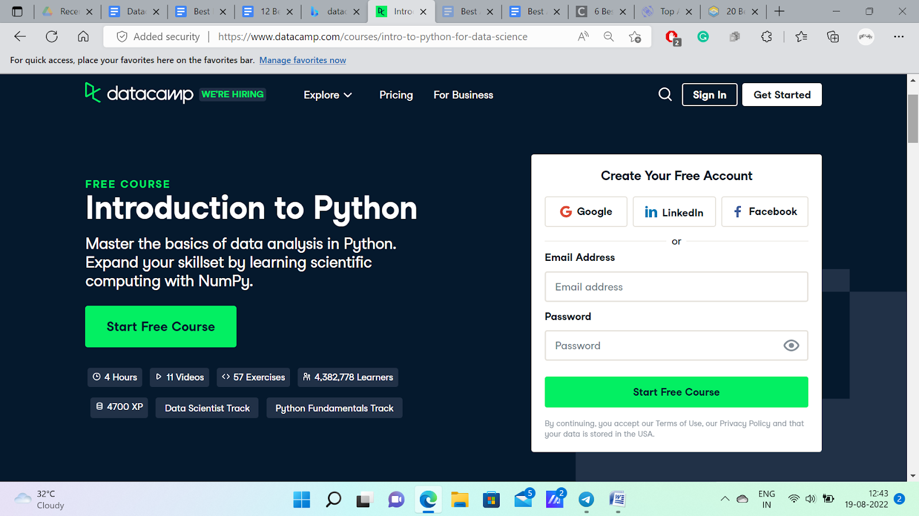The width and height of the screenshot is (919, 516).
Task: Open the Mail app on the taskbar
Action: (x=523, y=499)
